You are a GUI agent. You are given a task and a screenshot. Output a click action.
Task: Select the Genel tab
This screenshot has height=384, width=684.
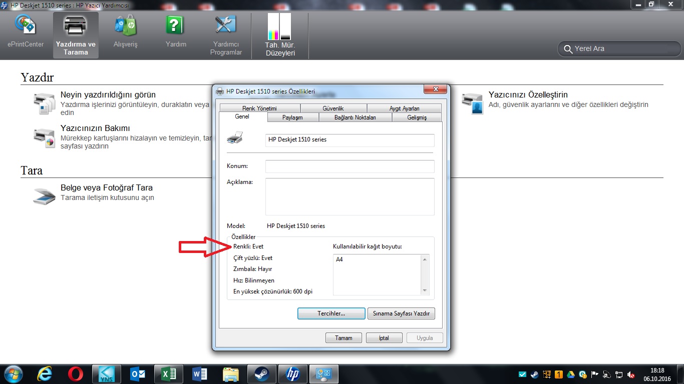[x=242, y=117]
